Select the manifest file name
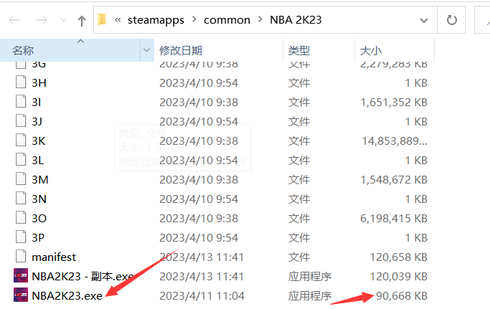This screenshot has width=490, height=309. coord(54,257)
